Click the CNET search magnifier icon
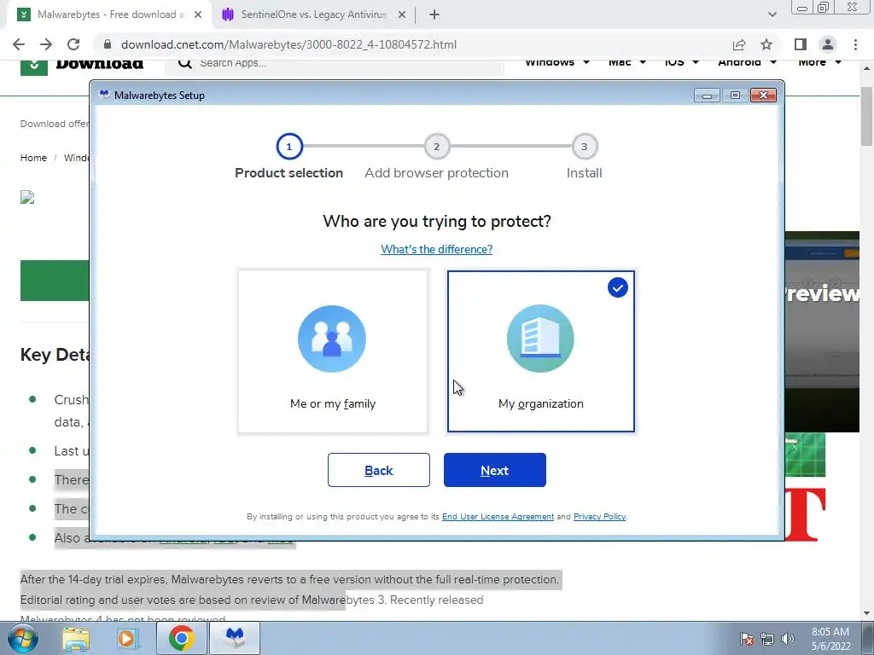The height and width of the screenshot is (655, 874). point(185,63)
